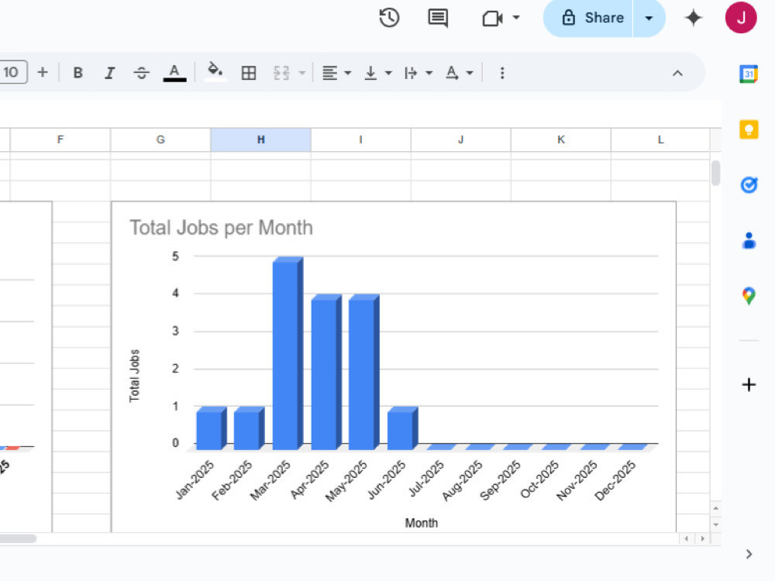Get add-ons with the plus icon
The height and width of the screenshot is (581, 775).
point(749,384)
